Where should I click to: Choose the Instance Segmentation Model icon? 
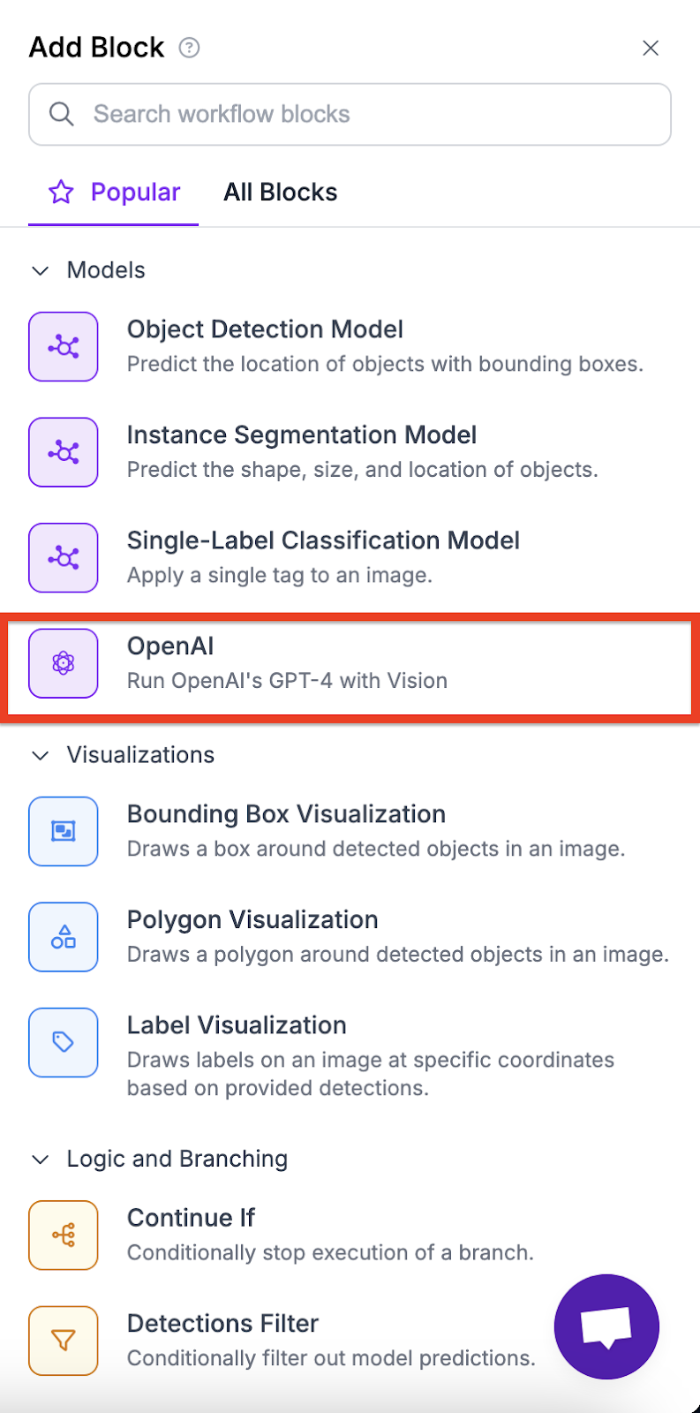pyautogui.click(x=64, y=452)
